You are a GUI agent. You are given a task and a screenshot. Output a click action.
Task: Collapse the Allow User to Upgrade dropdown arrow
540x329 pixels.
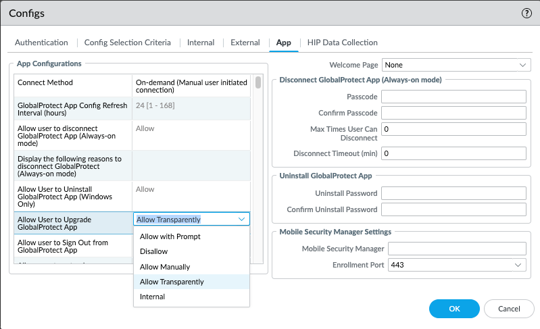click(242, 219)
